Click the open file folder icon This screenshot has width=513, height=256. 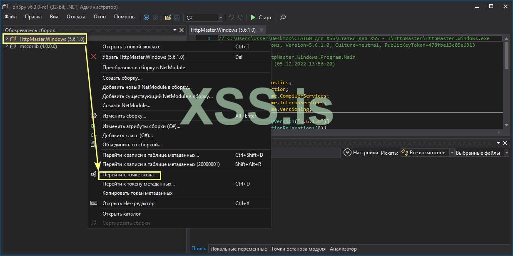click(x=168, y=18)
